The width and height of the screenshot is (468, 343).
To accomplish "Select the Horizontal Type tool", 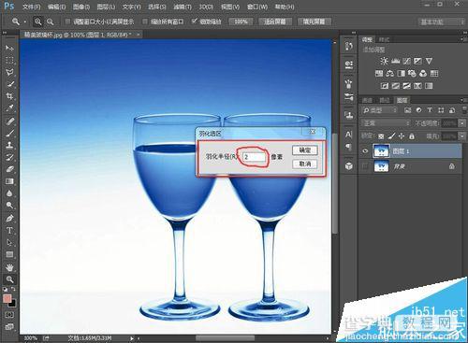I will tap(9, 231).
